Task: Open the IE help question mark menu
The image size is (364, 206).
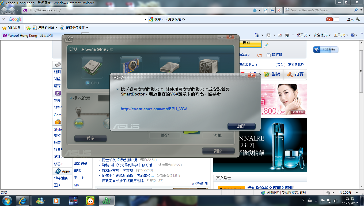Action: point(354,35)
